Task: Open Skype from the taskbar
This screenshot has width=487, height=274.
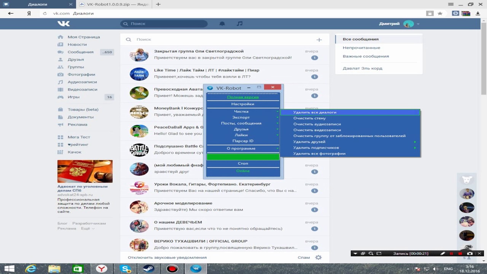Action: [x=125, y=269]
